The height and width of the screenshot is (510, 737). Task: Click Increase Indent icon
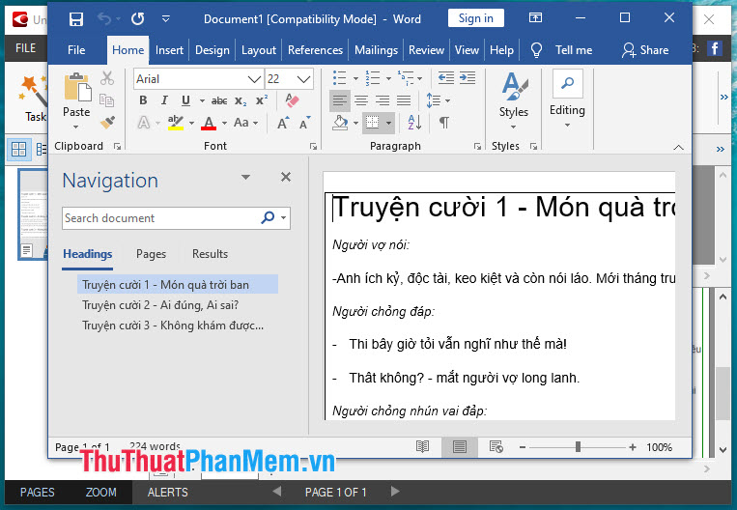468,78
